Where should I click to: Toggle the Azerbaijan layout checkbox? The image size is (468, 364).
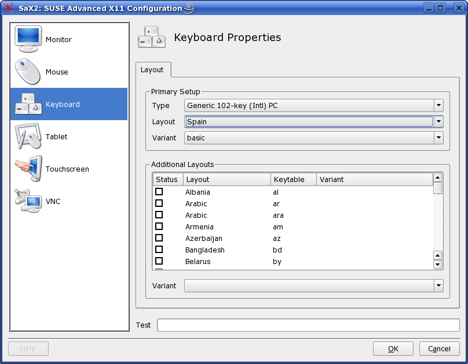pyautogui.click(x=159, y=238)
